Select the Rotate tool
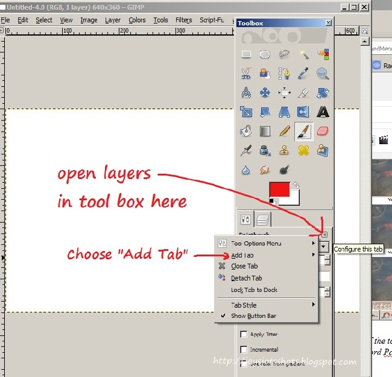Viewport: 392px width, 377px height. pos(323,93)
